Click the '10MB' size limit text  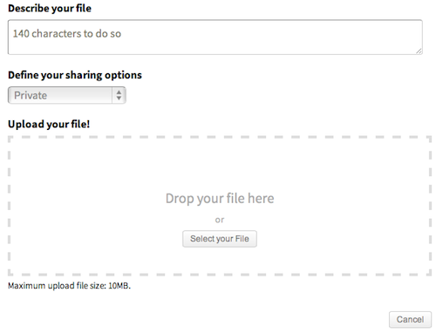click(119, 286)
